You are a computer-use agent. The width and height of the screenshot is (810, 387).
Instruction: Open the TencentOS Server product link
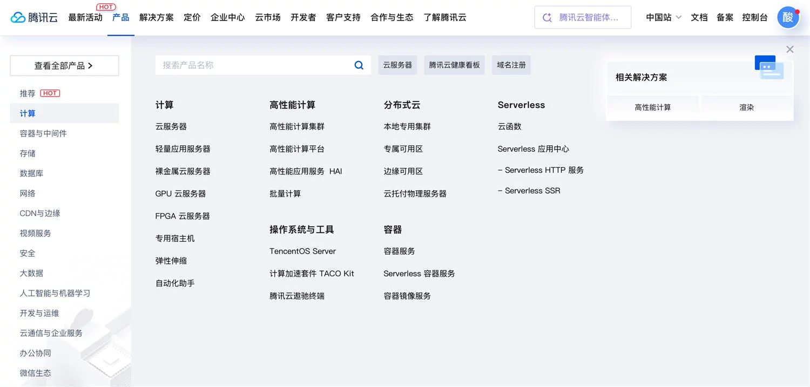coord(303,251)
